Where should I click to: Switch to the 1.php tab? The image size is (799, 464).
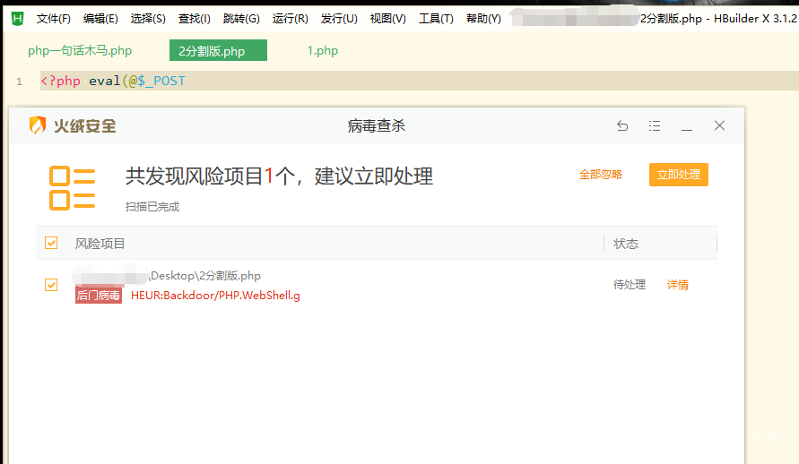(x=323, y=50)
